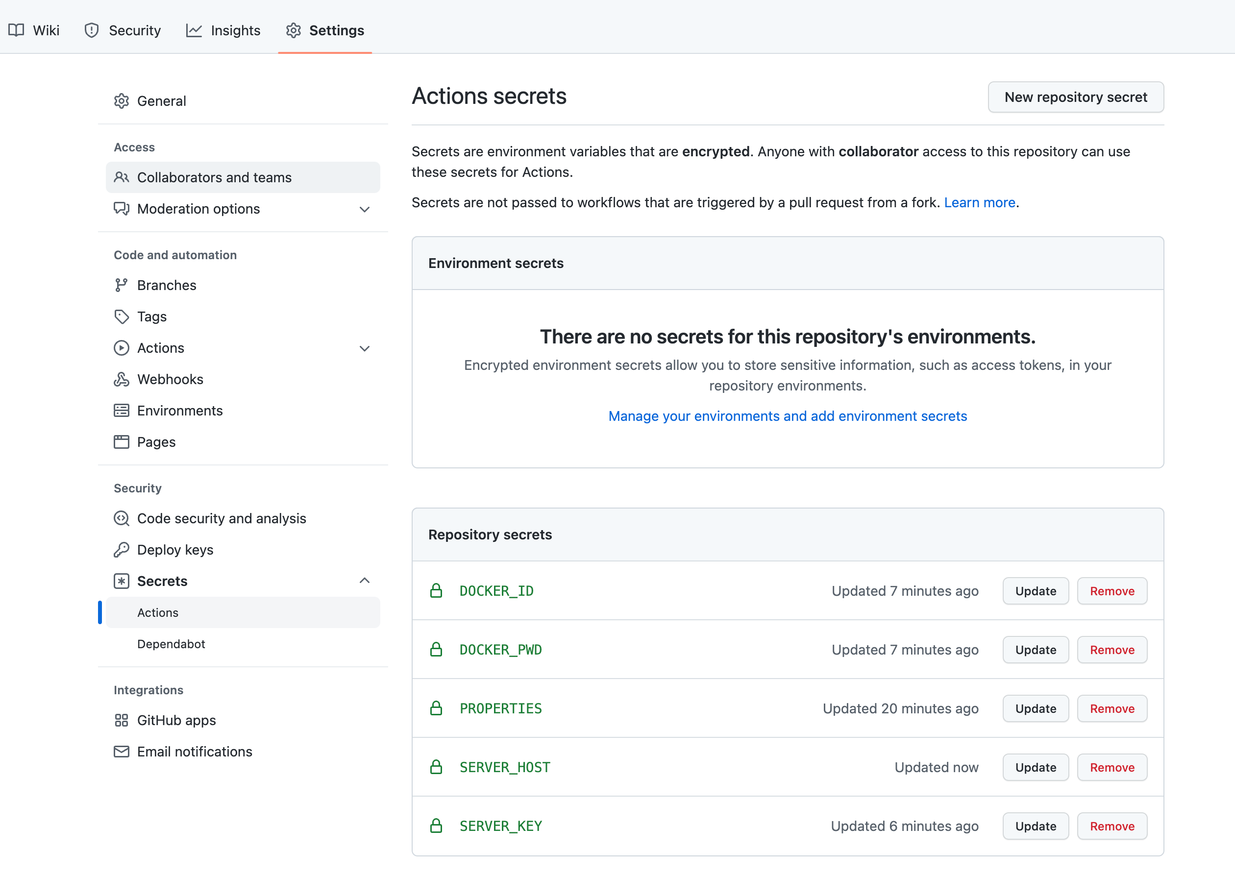This screenshot has height=876, width=1235.
Task: Expand the Actions sidebar section chevron
Action: coord(365,348)
